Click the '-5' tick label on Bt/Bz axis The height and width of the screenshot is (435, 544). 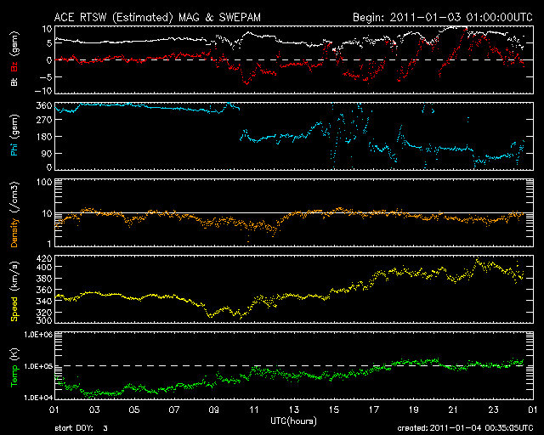[45, 77]
